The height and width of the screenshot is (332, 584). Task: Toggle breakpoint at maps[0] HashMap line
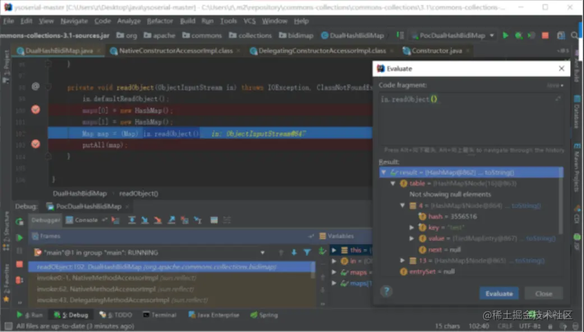pos(35,109)
